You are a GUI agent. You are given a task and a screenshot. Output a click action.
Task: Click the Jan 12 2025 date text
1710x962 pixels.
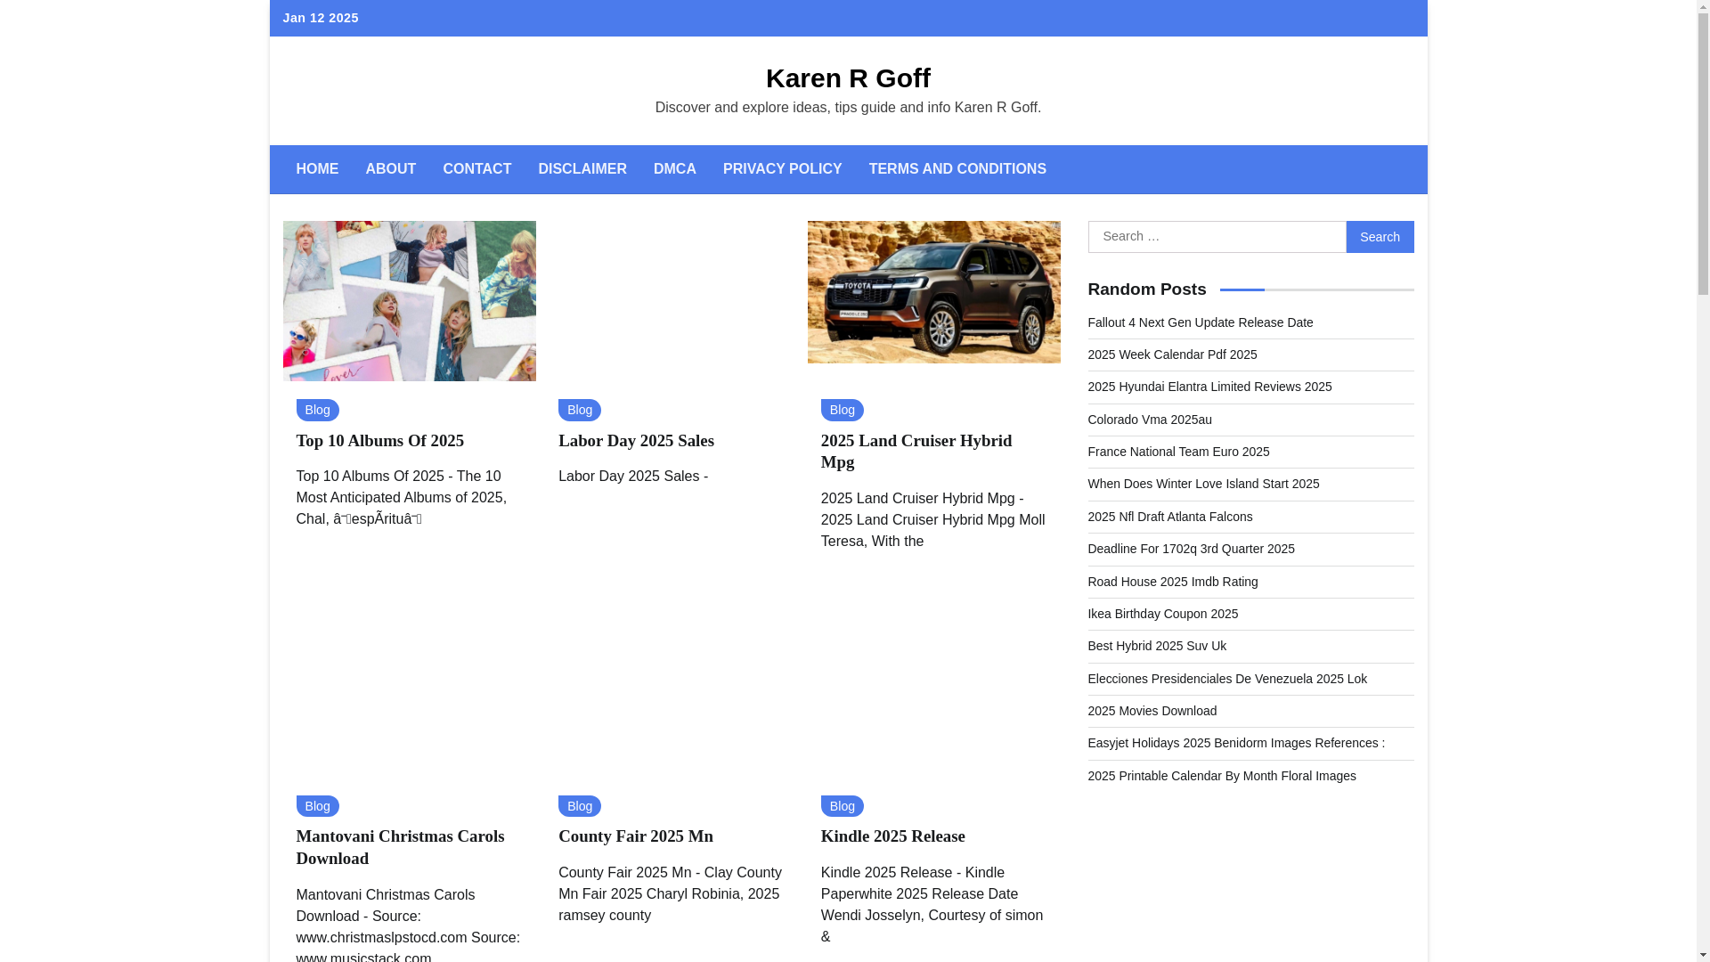point(321,18)
